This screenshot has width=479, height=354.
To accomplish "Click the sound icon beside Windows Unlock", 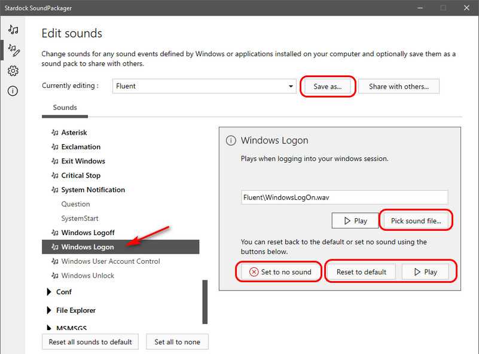I will (55, 276).
